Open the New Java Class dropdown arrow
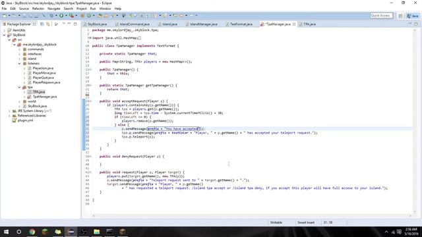This screenshot has width=422, height=237. [x=94, y=16]
